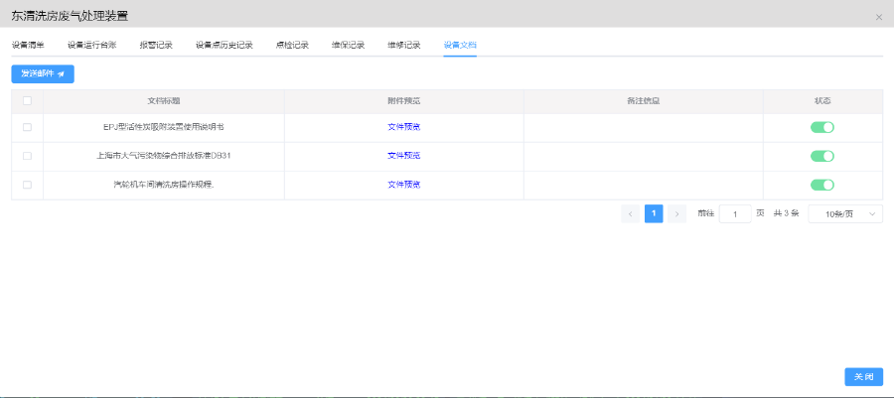Screen dimensions: 894x398
Task: Focus the 前往 page number input field
Action: click(x=734, y=213)
